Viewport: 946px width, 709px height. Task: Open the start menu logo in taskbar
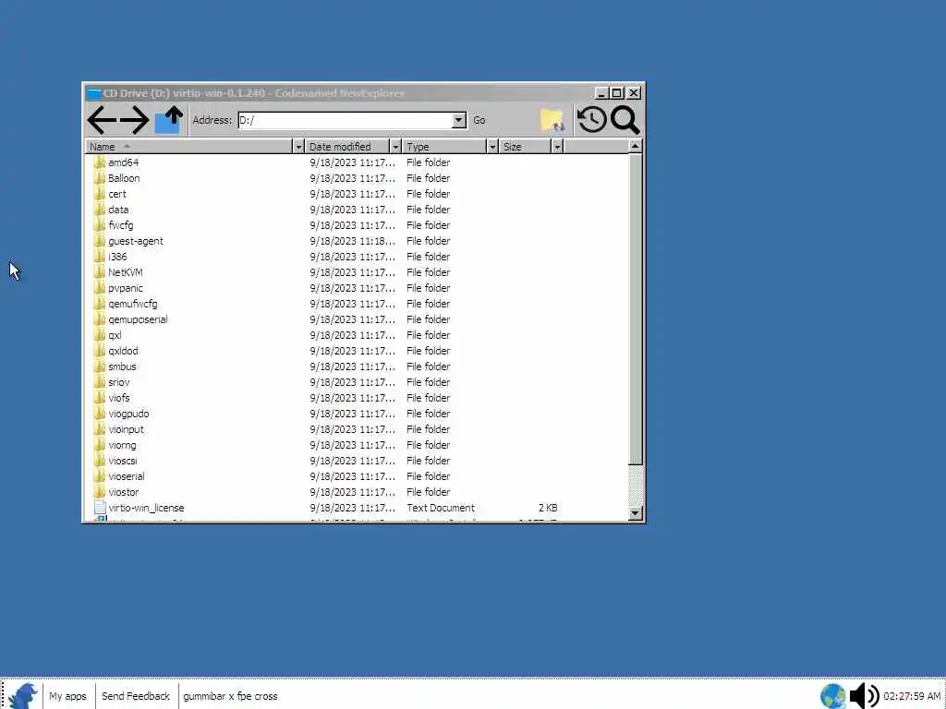pos(22,696)
